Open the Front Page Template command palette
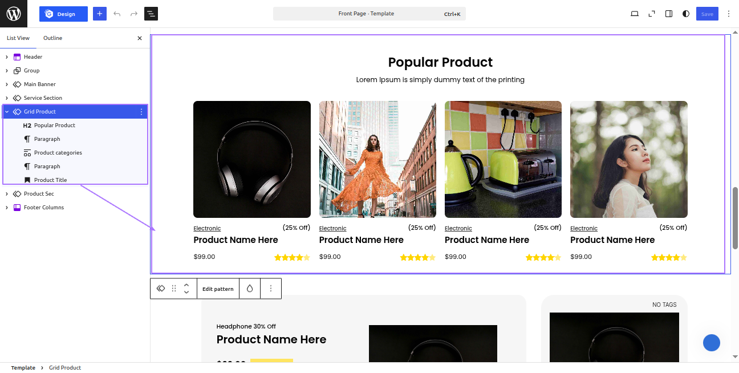Image resolution: width=739 pixels, height=373 pixels. point(369,14)
